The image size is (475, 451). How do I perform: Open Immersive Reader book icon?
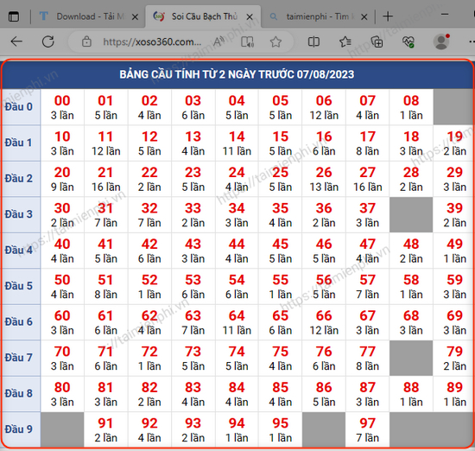[247, 41]
